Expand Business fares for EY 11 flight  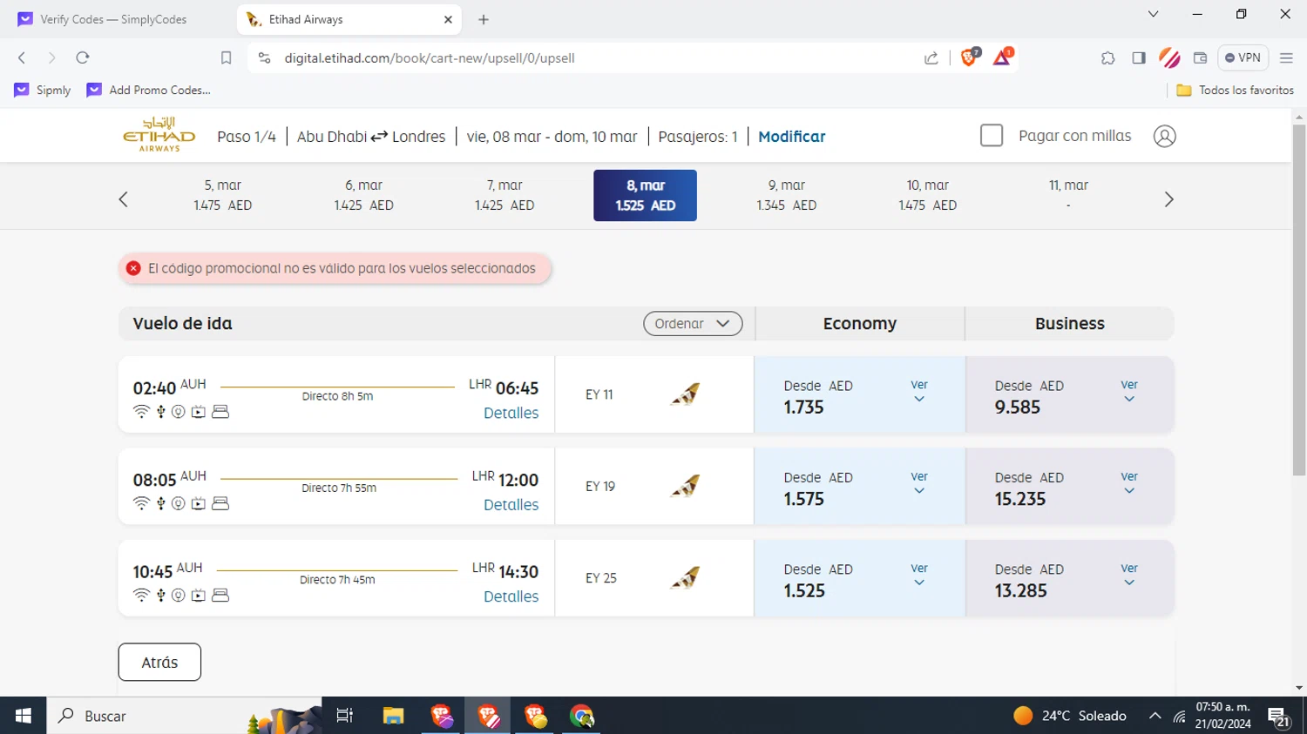pyautogui.click(x=1129, y=391)
